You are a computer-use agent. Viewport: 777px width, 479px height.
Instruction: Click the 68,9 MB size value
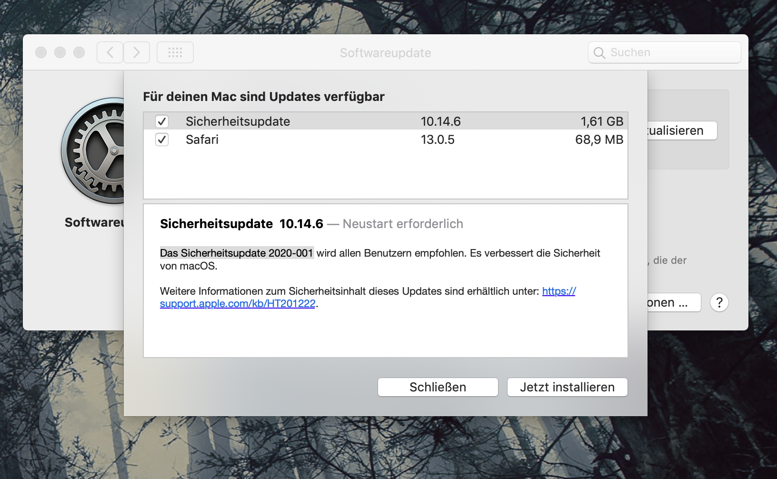[599, 140]
